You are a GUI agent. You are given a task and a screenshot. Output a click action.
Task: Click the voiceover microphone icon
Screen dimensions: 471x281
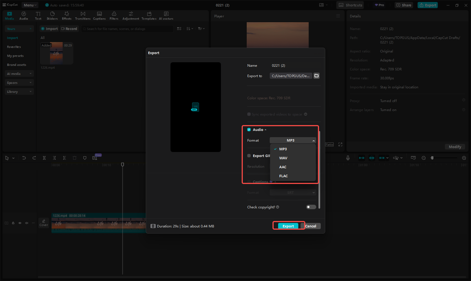point(348,158)
